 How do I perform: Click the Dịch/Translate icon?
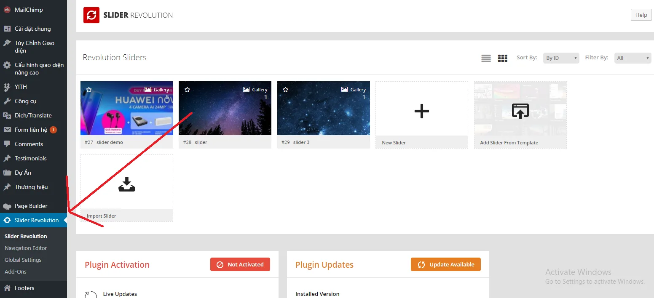tap(7, 115)
